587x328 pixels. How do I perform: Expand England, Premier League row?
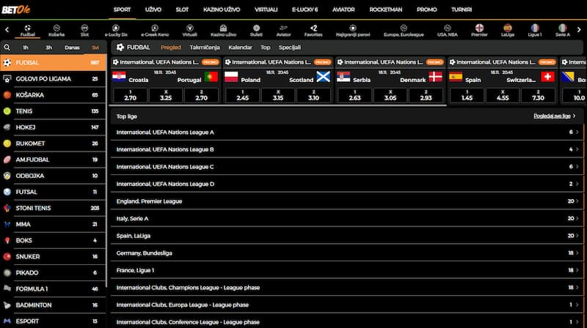pyautogui.click(x=347, y=201)
